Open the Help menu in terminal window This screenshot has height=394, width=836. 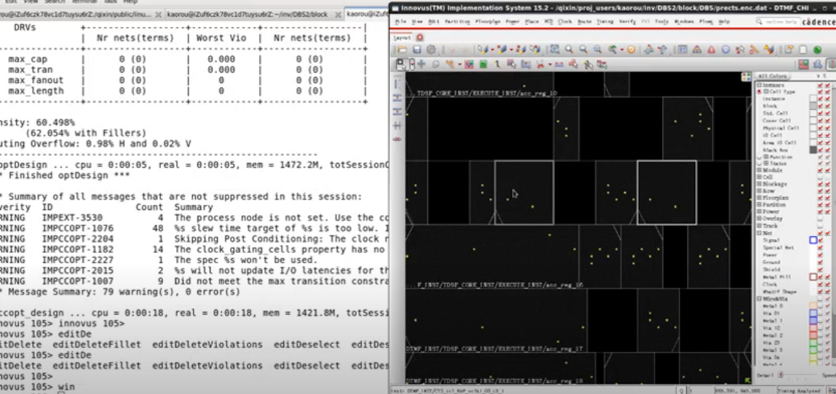tap(130, 1)
